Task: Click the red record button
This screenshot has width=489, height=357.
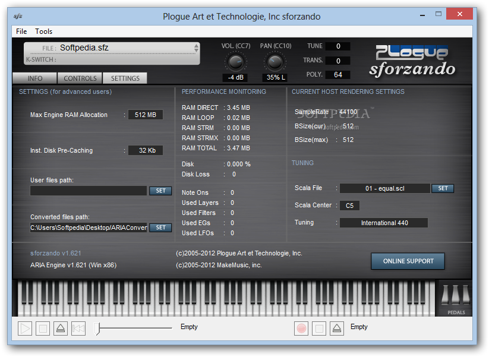Action: [301, 328]
